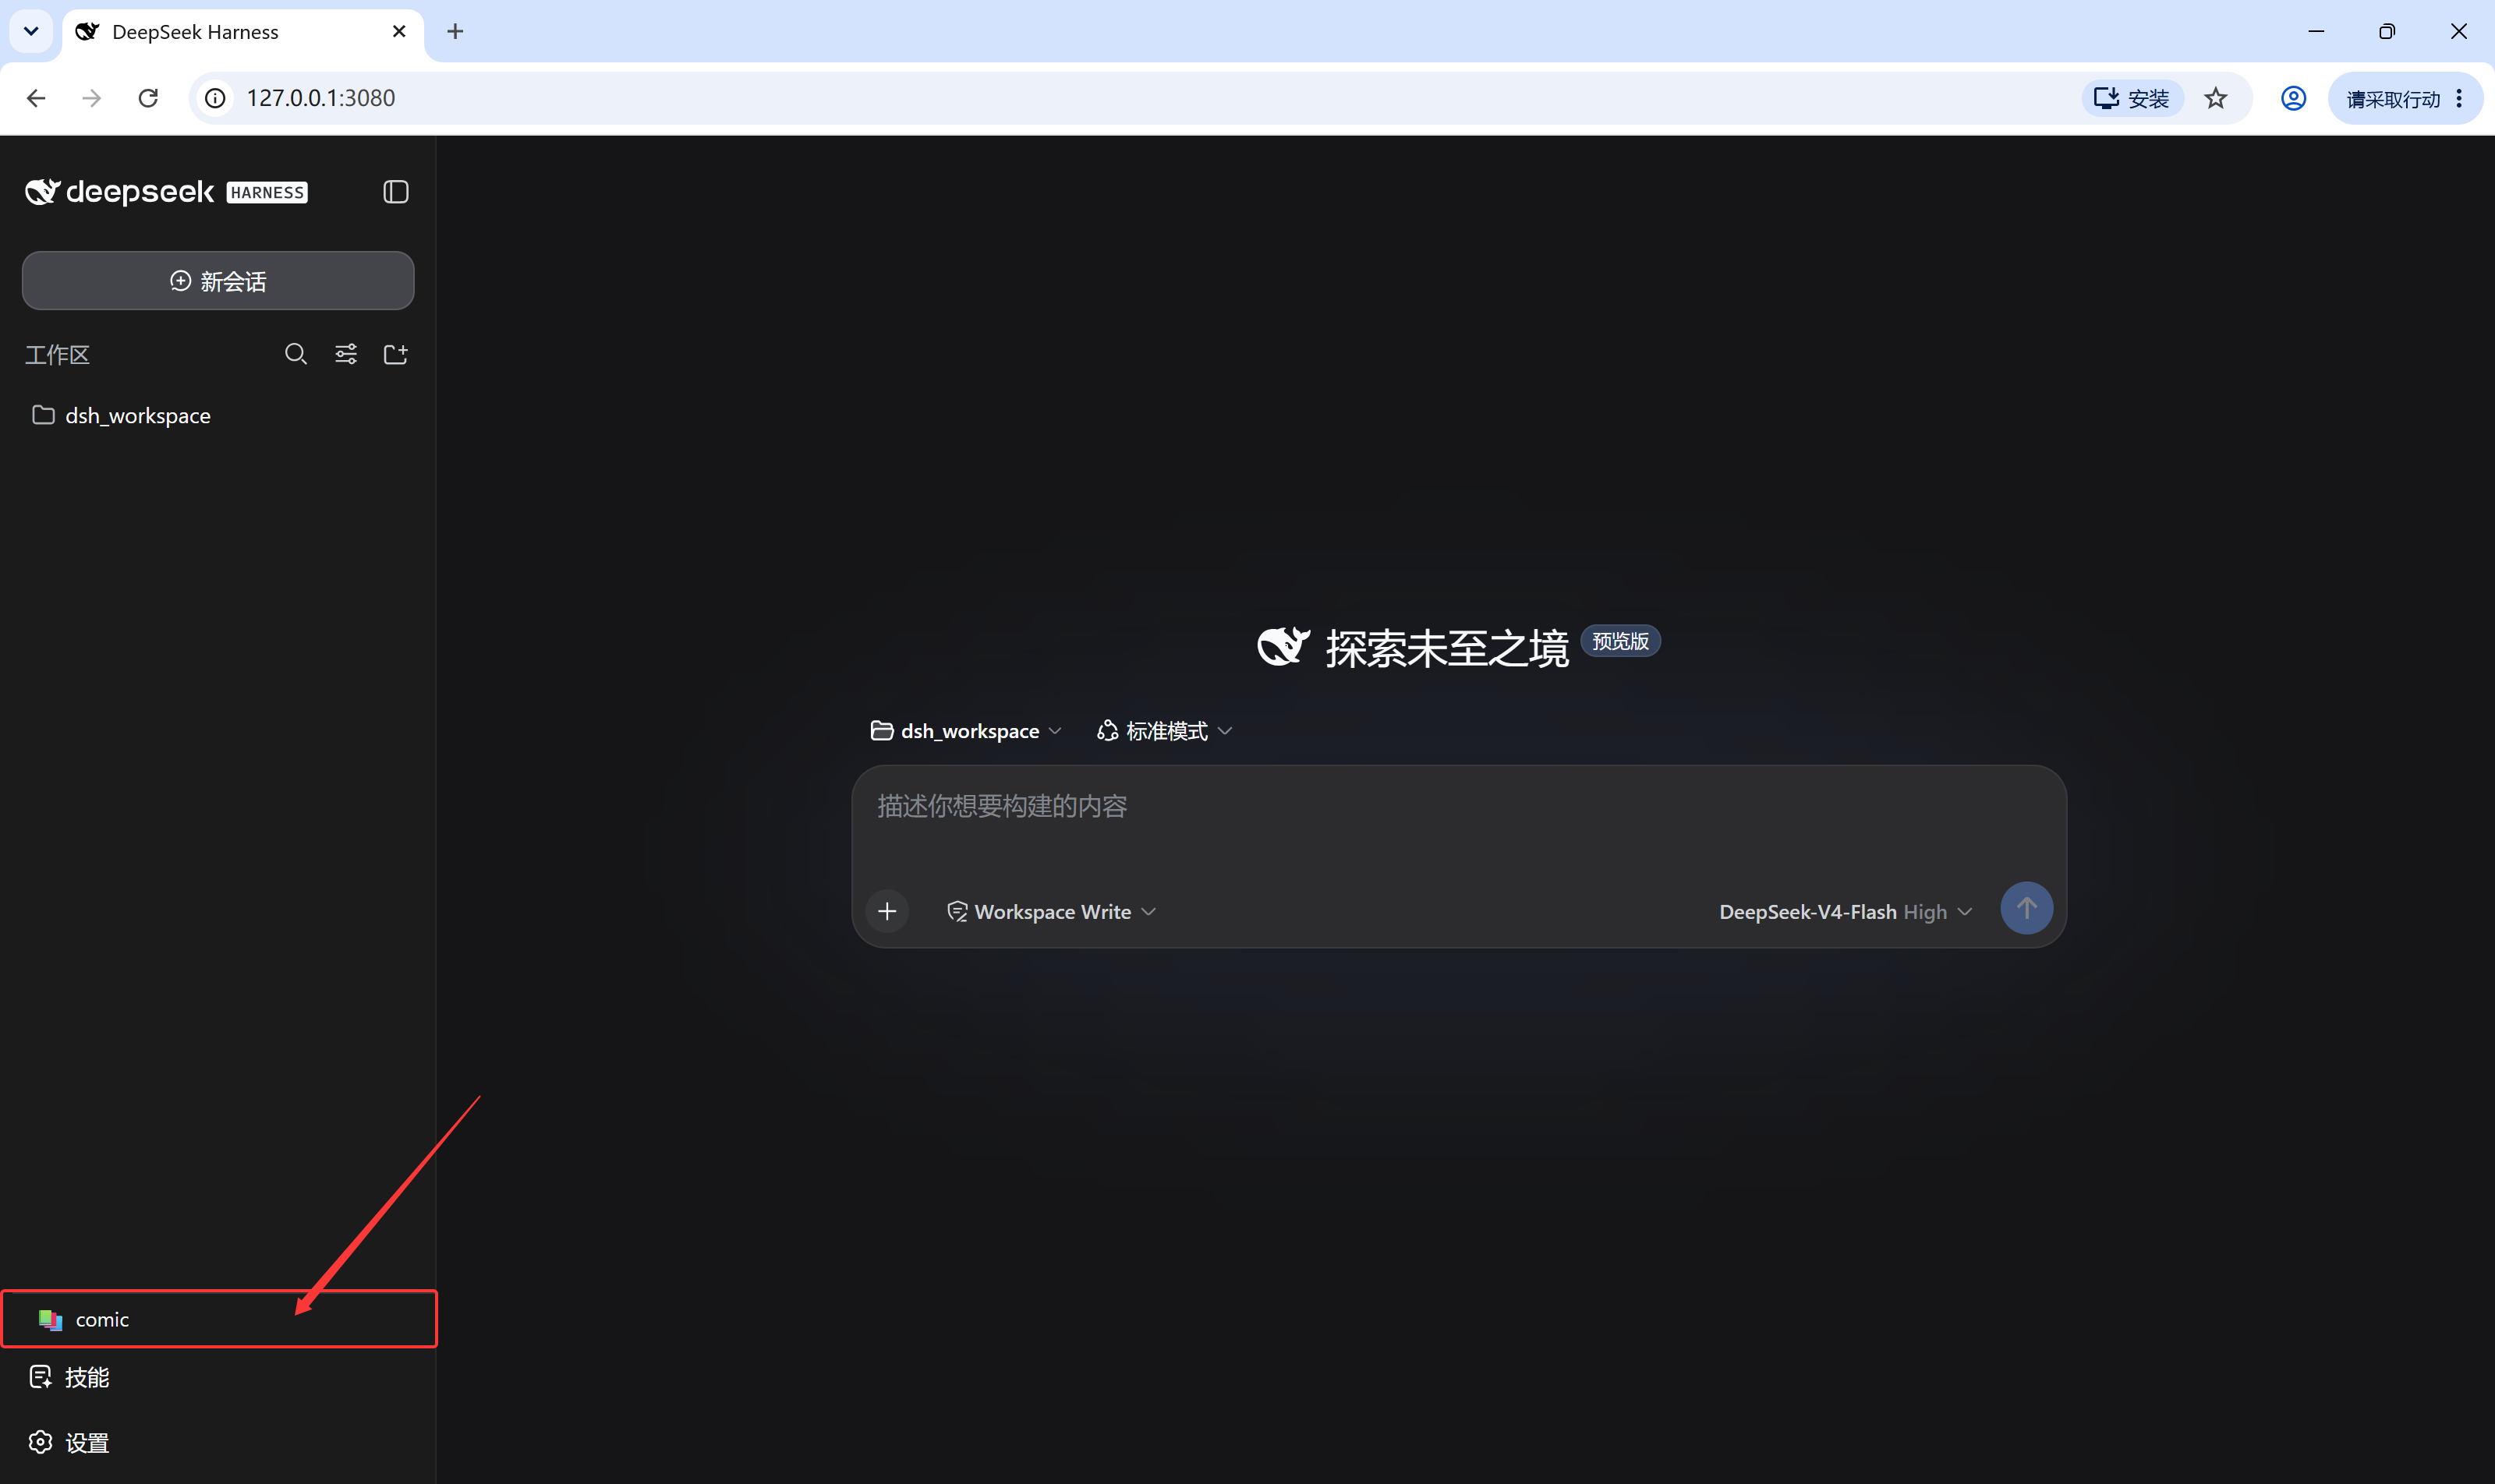Open the tab search dropdown arrow
The width and height of the screenshot is (2495, 1484).
31,31
